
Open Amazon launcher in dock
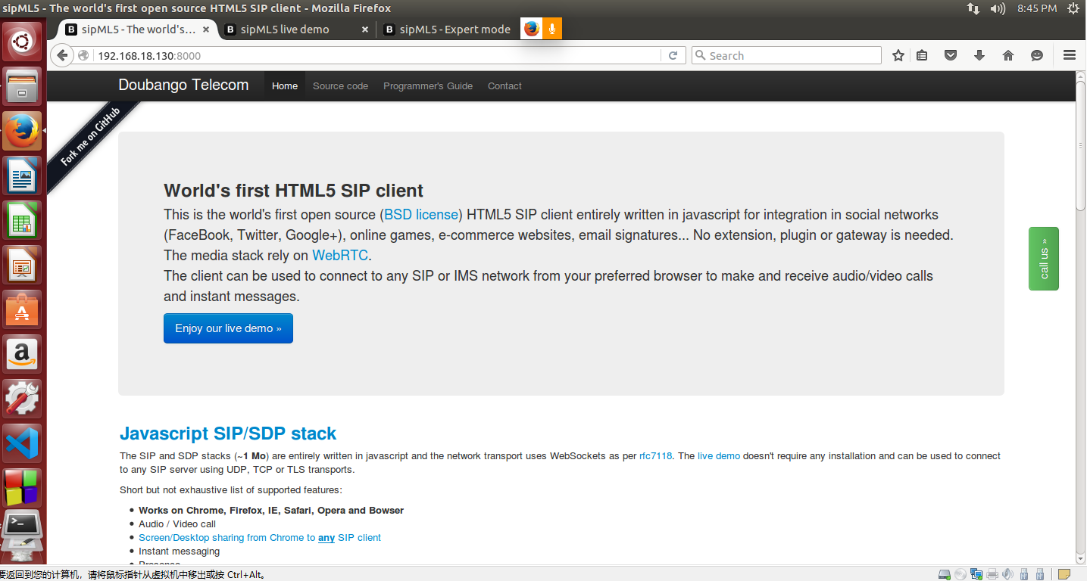coord(23,354)
